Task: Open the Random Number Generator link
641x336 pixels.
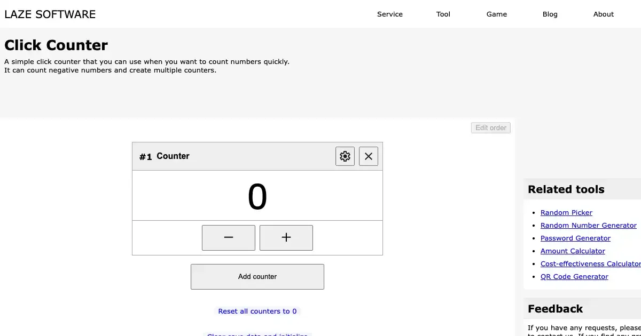Action: pyautogui.click(x=588, y=226)
